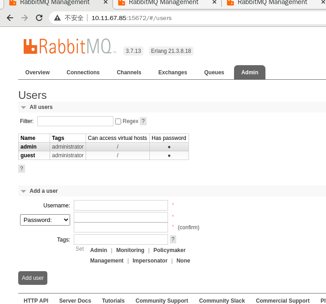Image resolution: width=326 pixels, height=304 pixels.
Task: Open the guest user link
Action: tap(28, 155)
